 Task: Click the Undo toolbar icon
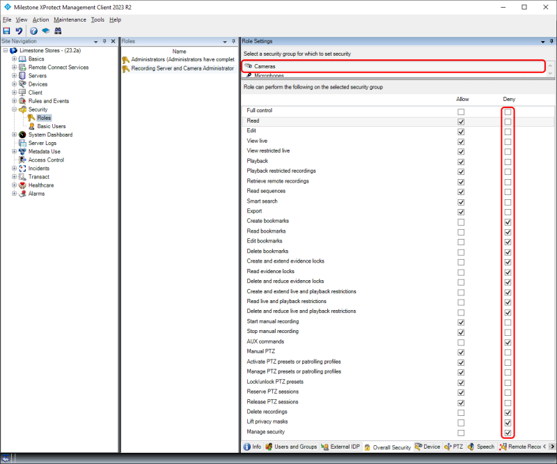click(18, 31)
